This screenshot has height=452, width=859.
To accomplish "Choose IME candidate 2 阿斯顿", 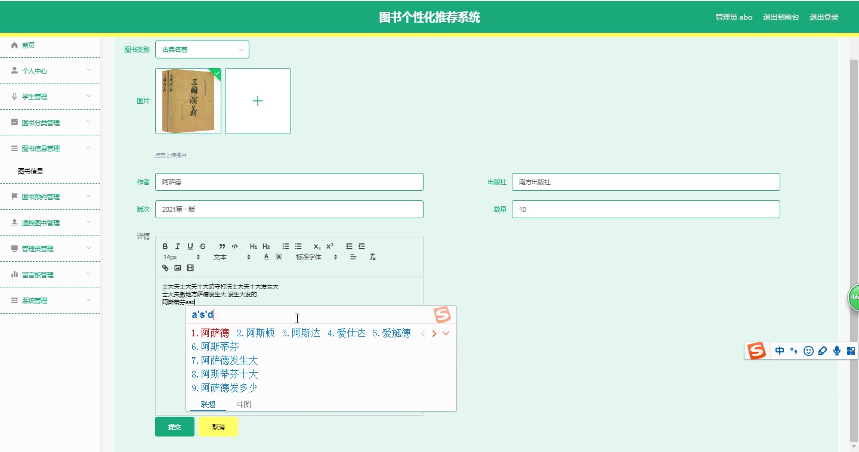I will pyautogui.click(x=255, y=333).
